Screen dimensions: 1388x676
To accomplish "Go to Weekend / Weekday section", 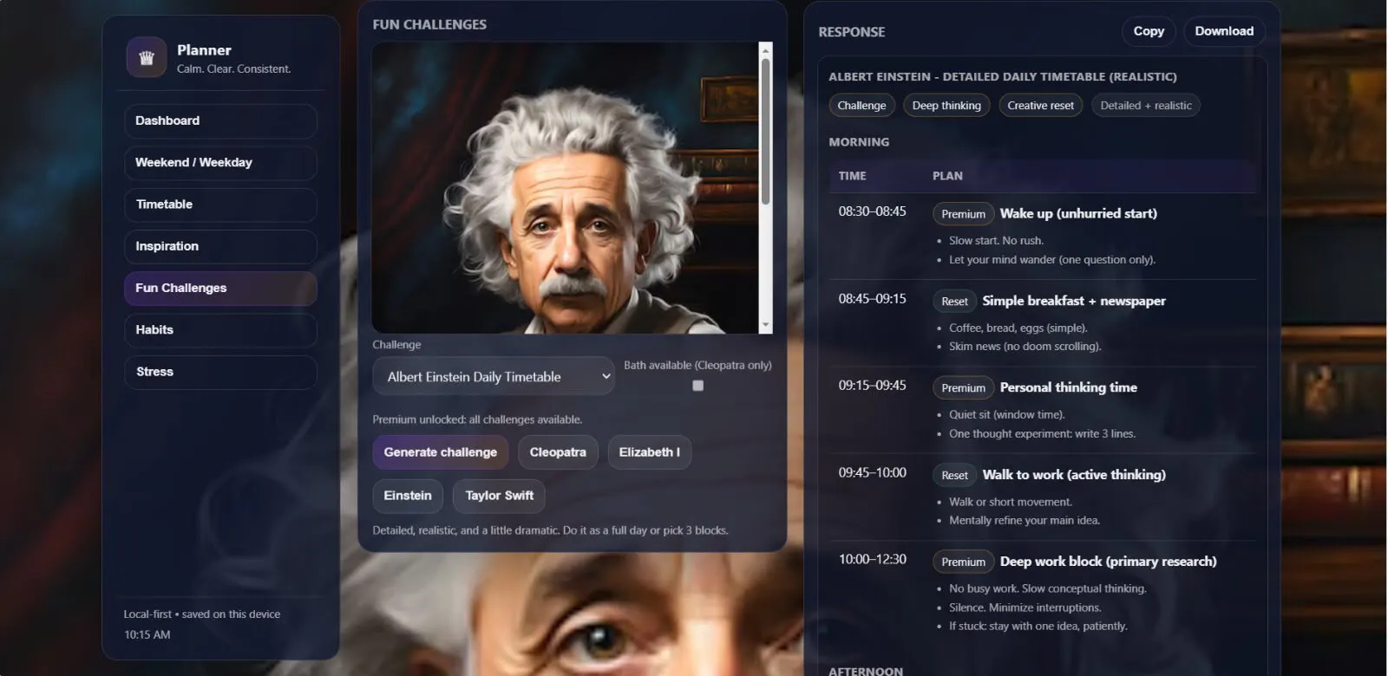I will tap(220, 163).
